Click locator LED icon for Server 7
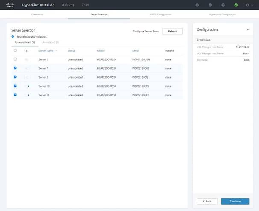259x211 pixels. point(26,68)
